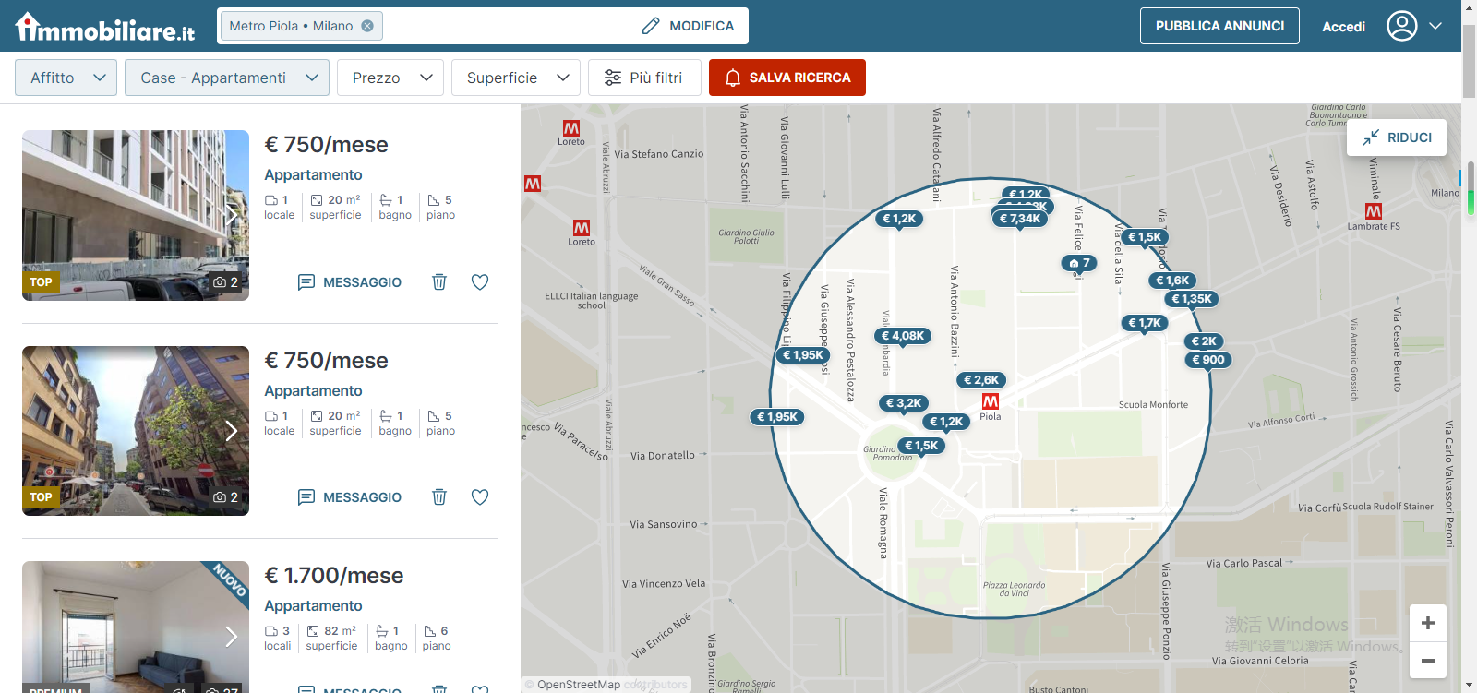Screen dimensions: 1477x693
Task: Select the 7-listings cluster map marker
Action: pyautogui.click(x=1079, y=263)
